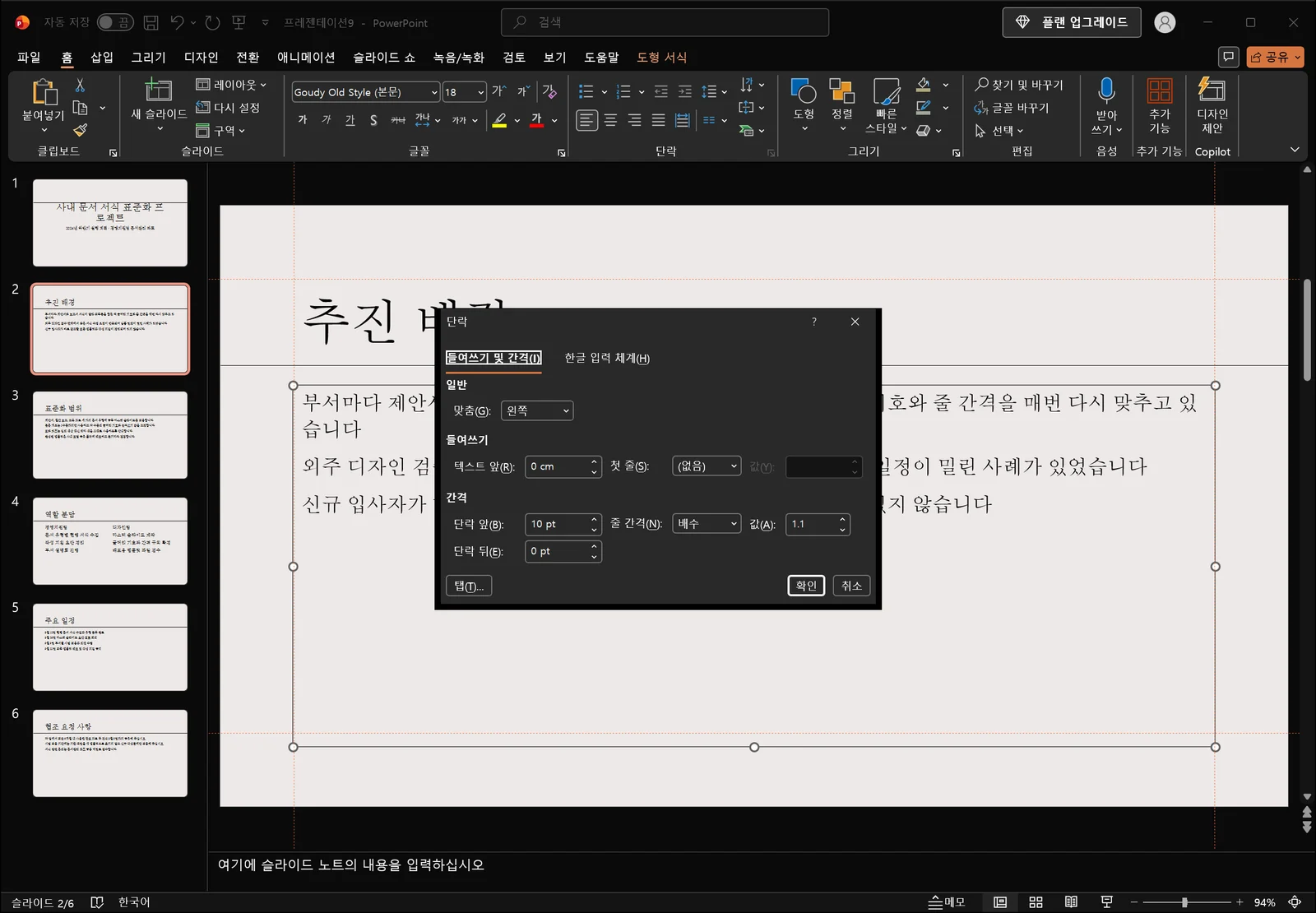Toggle the AutoSave switch
Viewport: 1316px width, 913px height.
pos(115,22)
